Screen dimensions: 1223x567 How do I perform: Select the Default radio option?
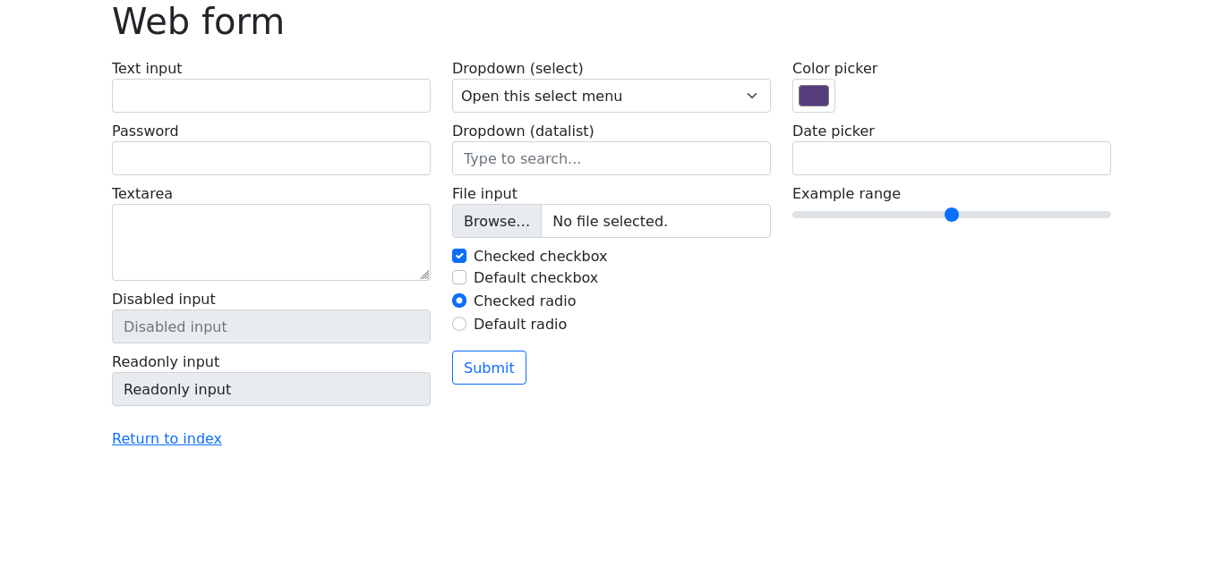[x=459, y=324]
